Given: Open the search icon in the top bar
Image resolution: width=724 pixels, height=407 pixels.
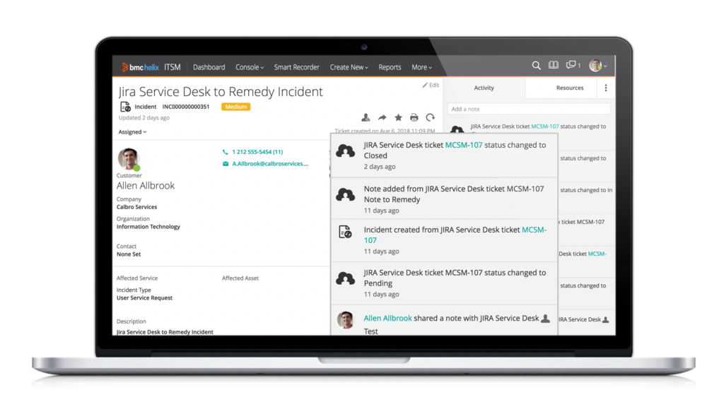Looking at the screenshot, I should pyautogui.click(x=536, y=66).
